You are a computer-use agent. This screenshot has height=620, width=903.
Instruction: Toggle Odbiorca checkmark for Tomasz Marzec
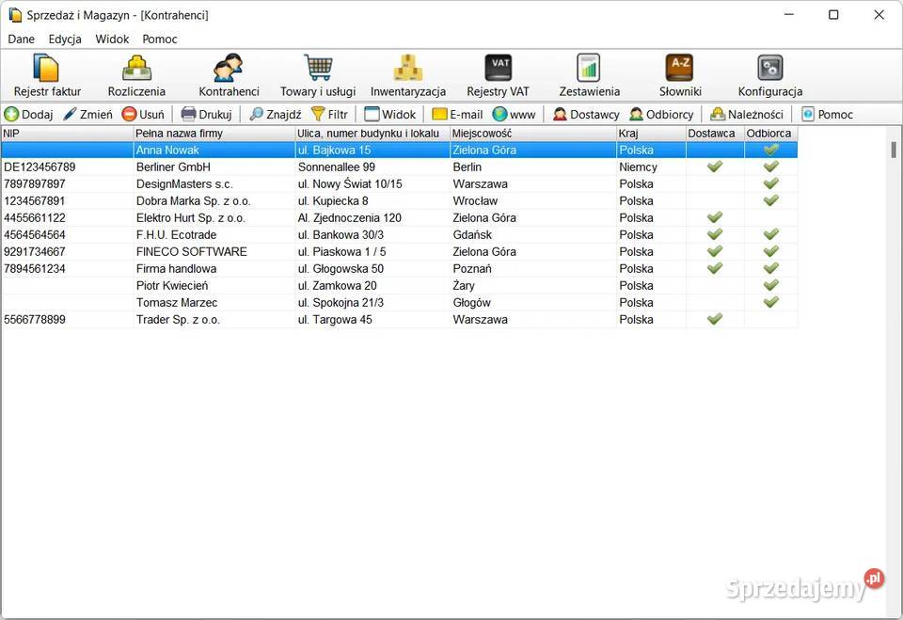[x=771, y=303]
